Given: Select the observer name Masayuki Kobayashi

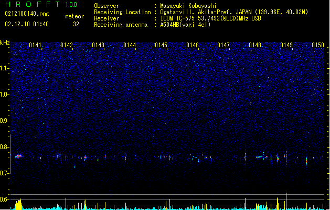Looking at the screenshot, I should coord(188,6).
